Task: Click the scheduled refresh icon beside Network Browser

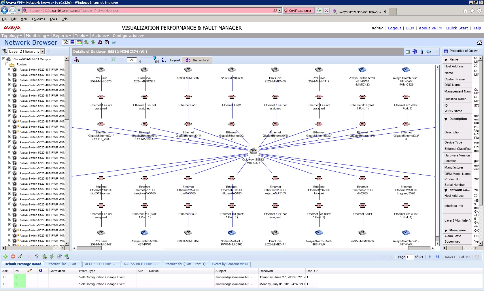Action: [x=86, y=42]
